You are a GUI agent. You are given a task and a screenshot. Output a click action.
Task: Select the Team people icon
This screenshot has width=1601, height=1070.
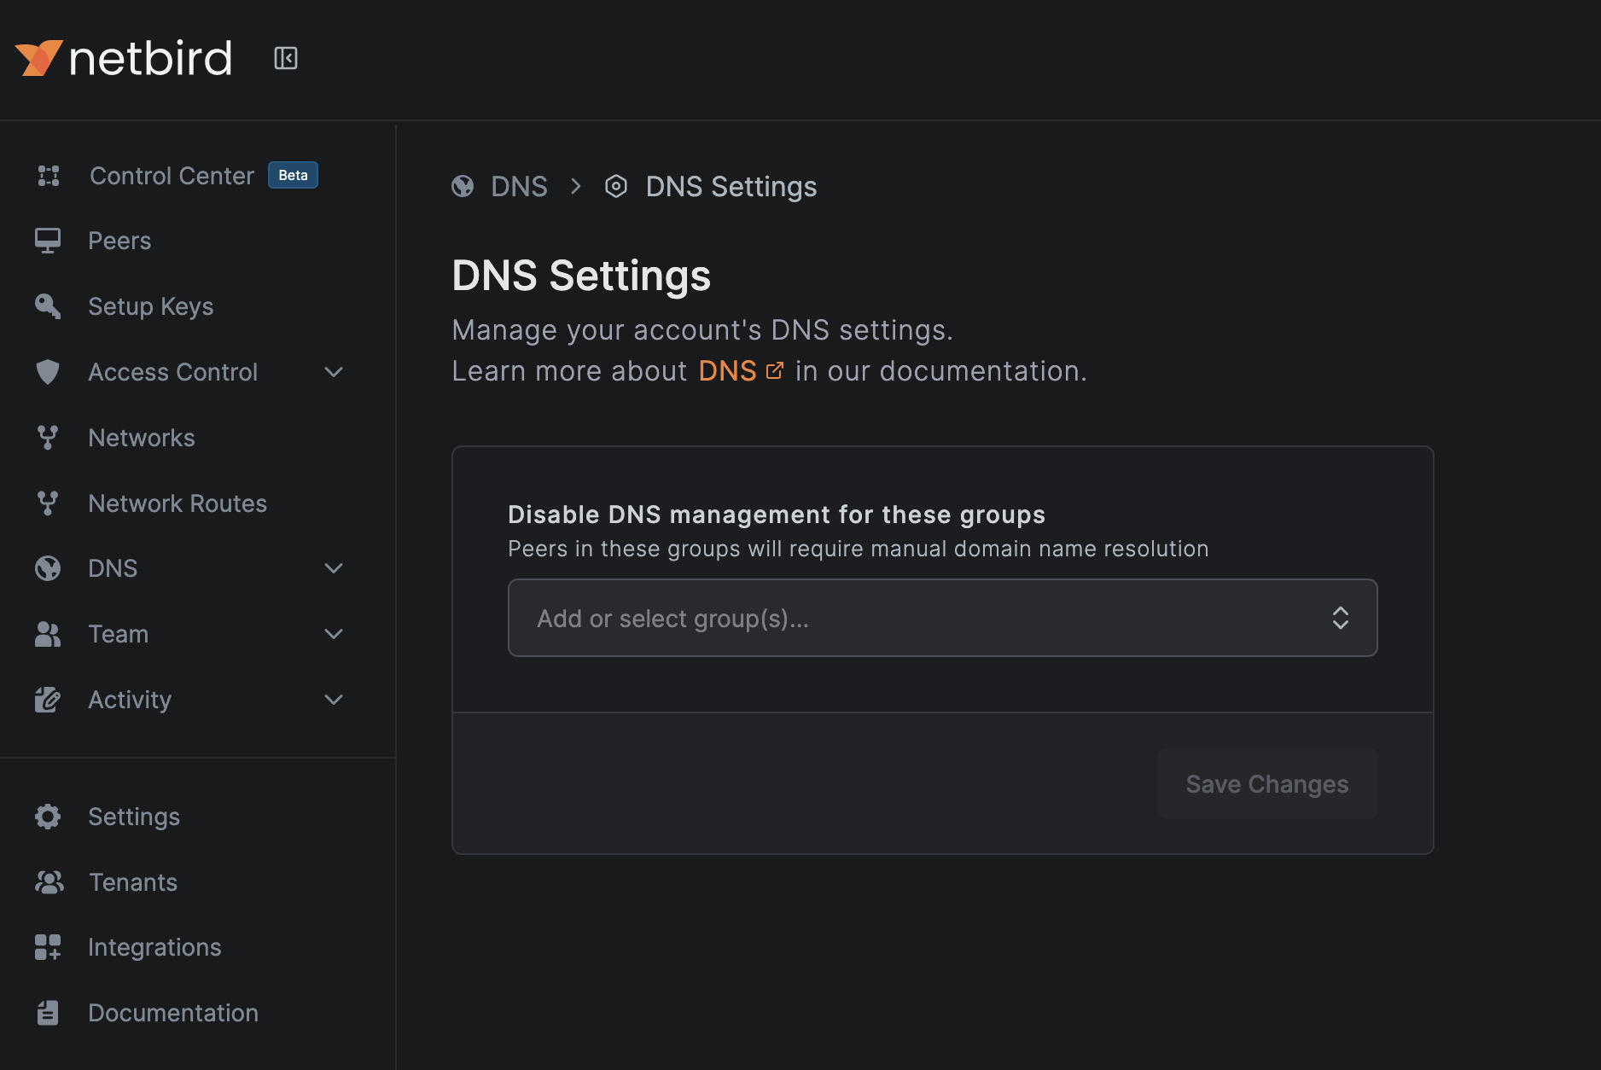click(48, 634)
